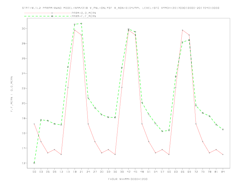Screen dimensions: 243x187
Task: Click green F_MEAN circle marker at hour 84
Action: click(223, 130)
